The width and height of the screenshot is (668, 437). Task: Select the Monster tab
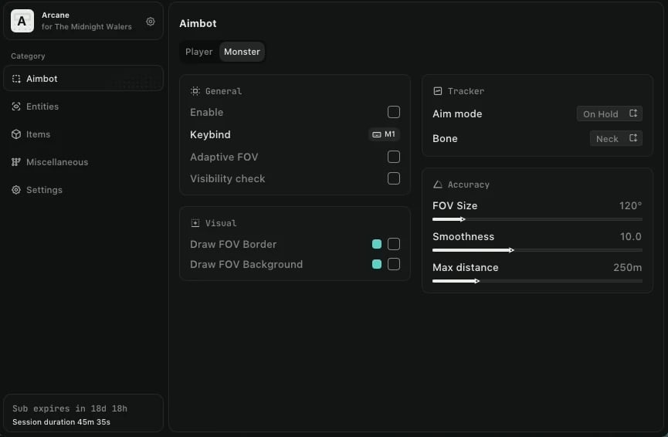242,52
